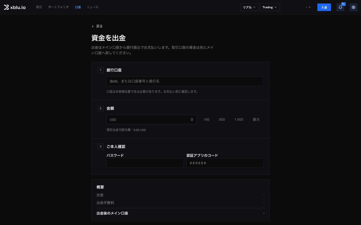The width and height of the screenshot is (361, 225).
Task: Click the 9+ notification badge
Action: click(x=343, y=4)
